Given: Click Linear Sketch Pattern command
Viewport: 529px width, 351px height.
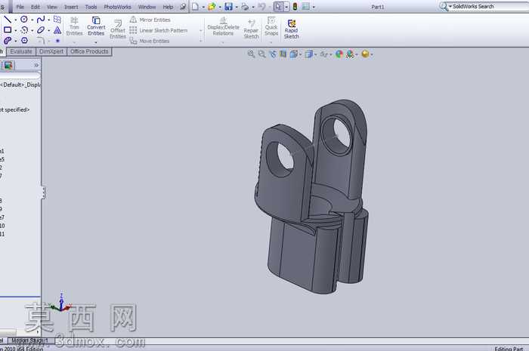Looking at the screenshot, I should [159, 30].
